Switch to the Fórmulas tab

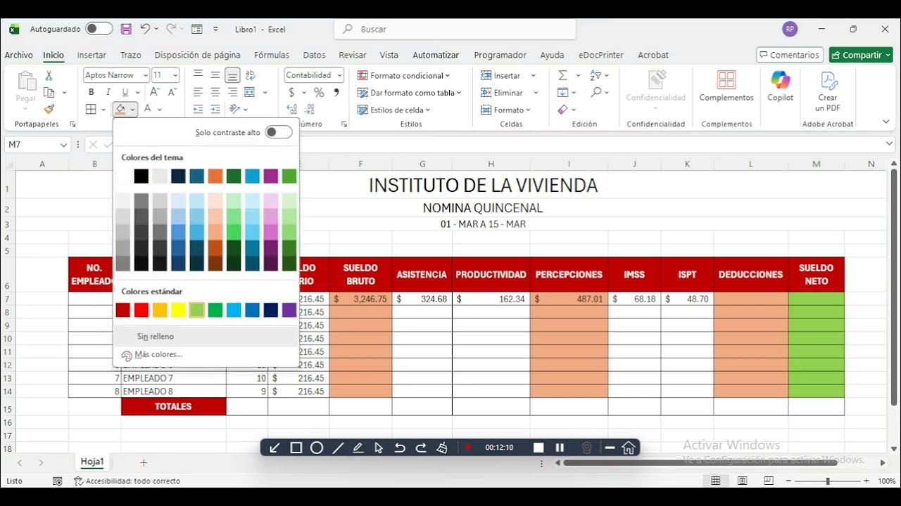coord(272,55)
